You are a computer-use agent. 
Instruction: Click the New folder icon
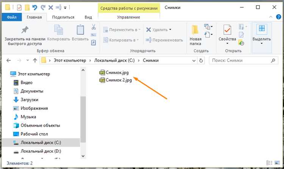tap(195, 30)
